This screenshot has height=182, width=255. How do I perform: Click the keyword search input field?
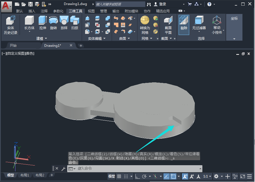120,4
